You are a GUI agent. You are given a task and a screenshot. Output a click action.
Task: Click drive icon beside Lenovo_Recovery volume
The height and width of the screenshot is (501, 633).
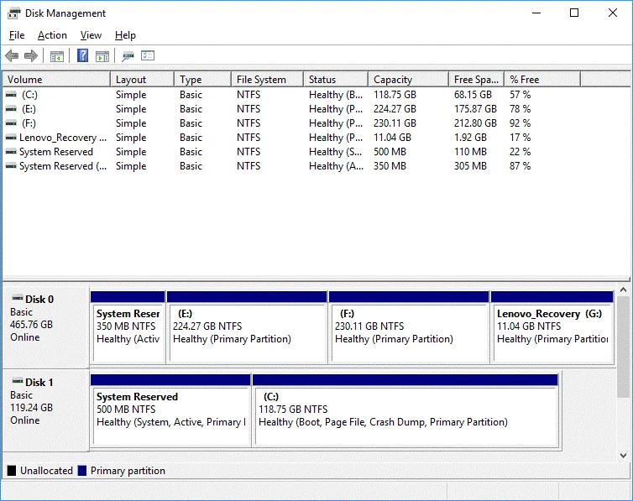click(x=11, y=138)
